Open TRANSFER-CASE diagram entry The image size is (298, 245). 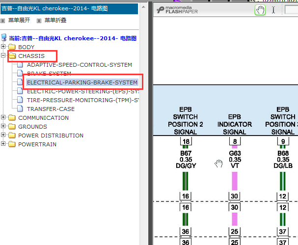[x=51, y=109]
